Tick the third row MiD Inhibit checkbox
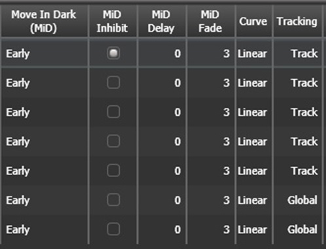 coord(113,112)
